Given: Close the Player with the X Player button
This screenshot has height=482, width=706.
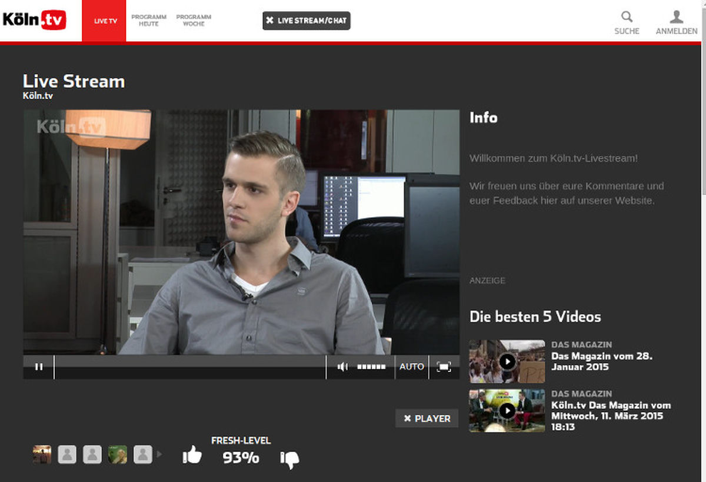Looking at the screenshot, I should point(427,418).
